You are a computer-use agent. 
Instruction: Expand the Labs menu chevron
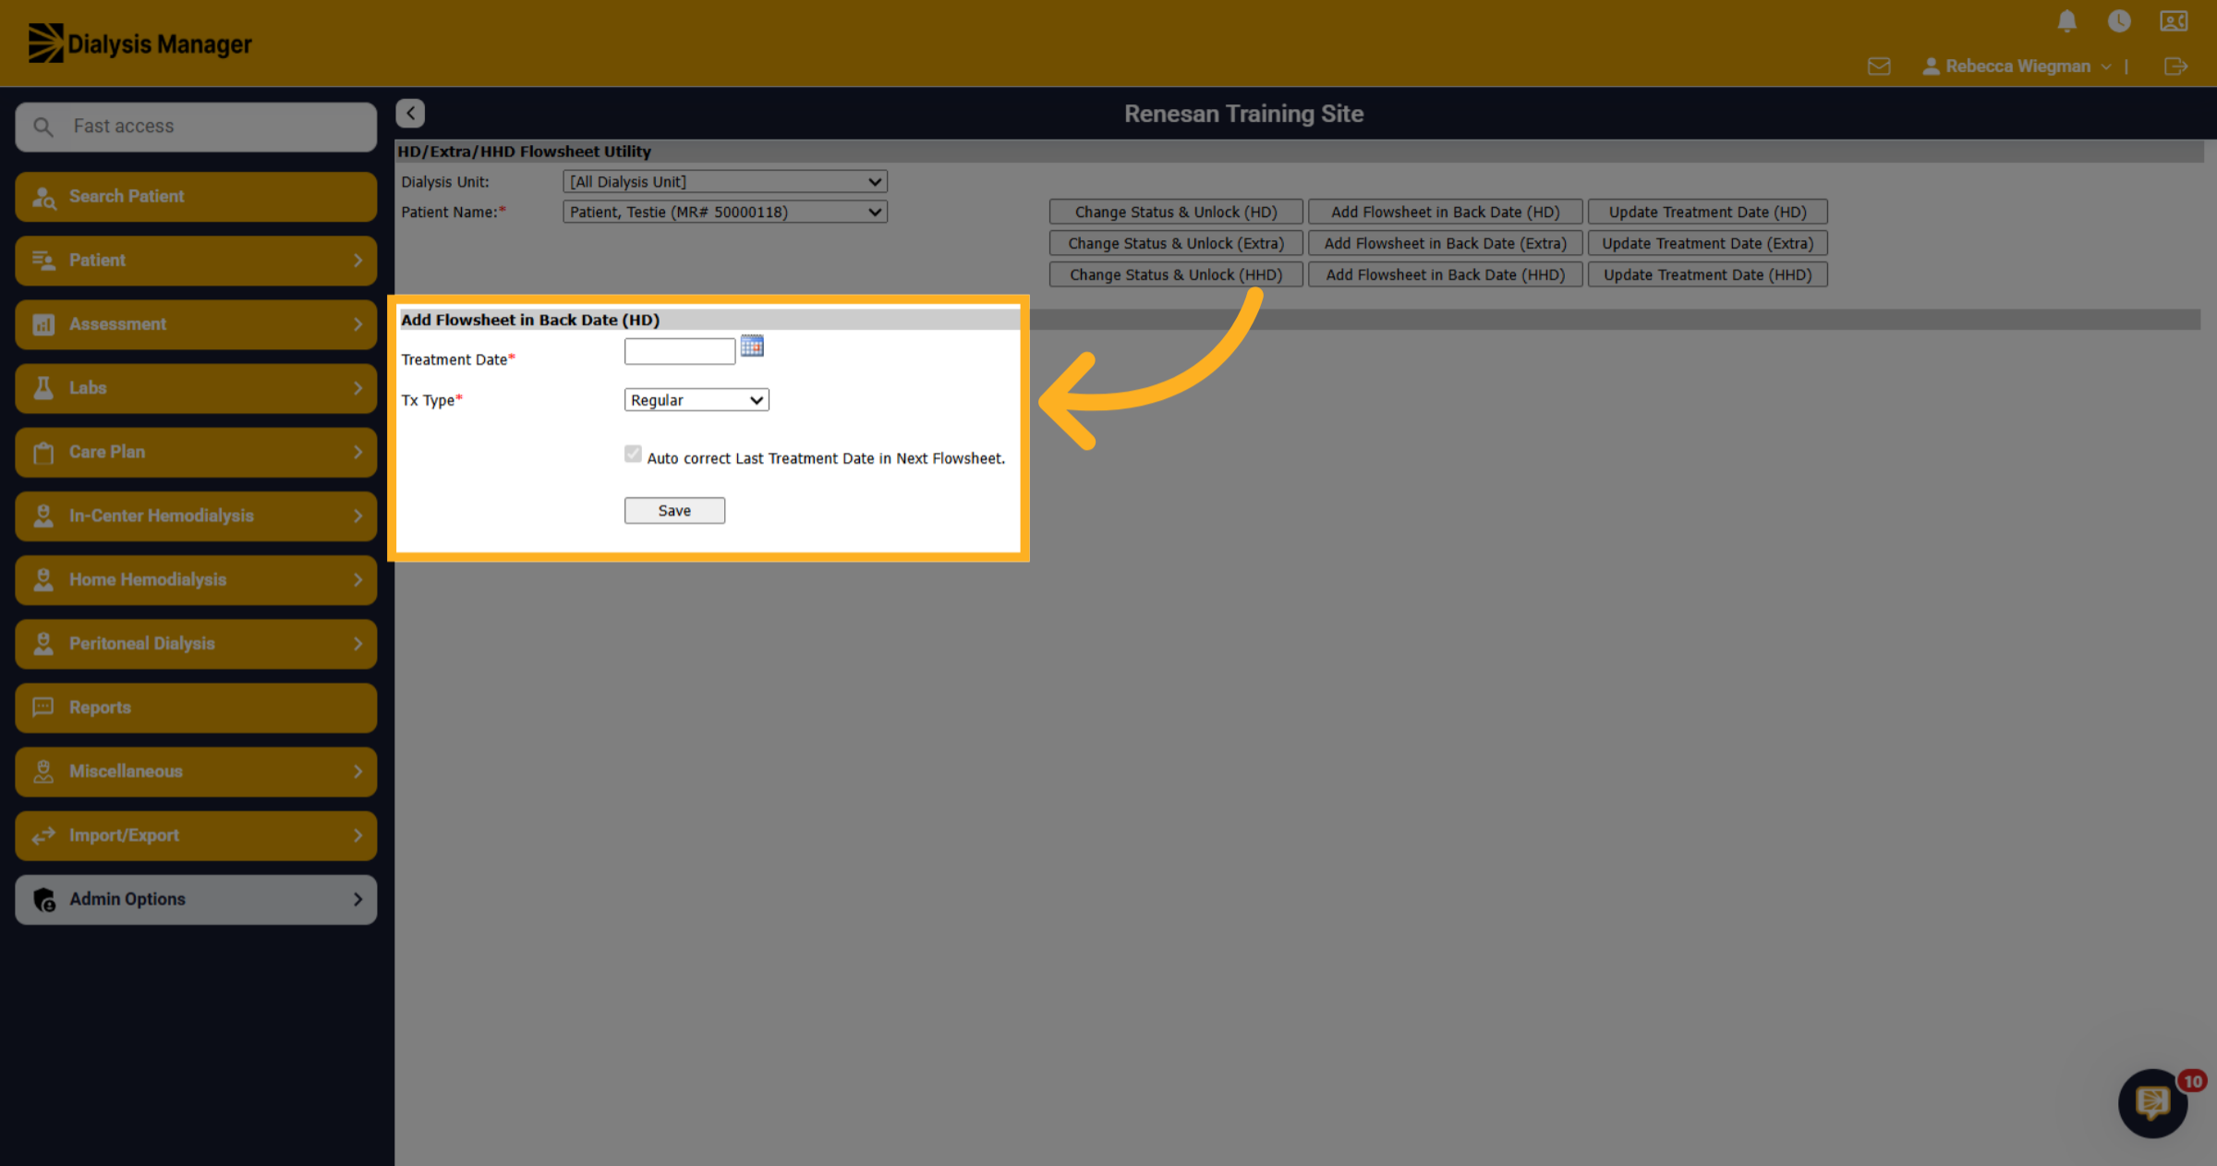[x=357, y=388]
